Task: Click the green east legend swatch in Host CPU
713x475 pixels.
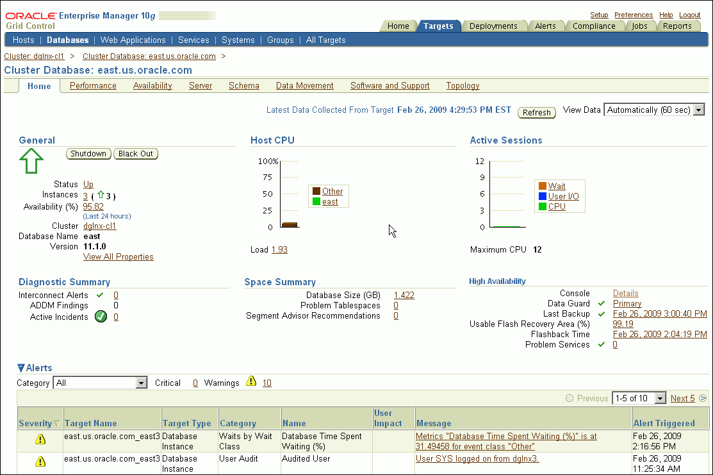Action: (x=316, y=201)
